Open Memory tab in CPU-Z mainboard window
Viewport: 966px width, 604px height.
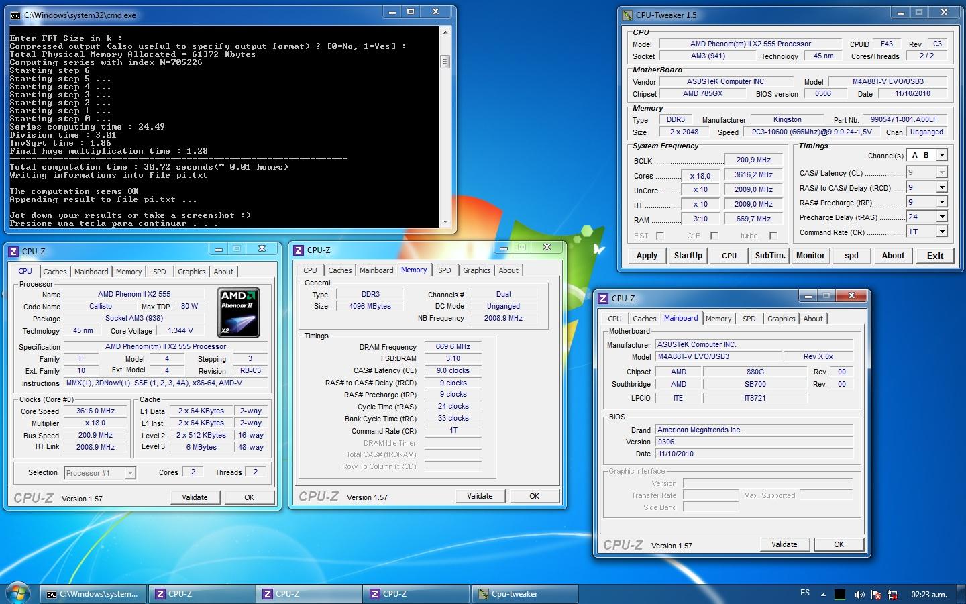(x=718, y=319)
